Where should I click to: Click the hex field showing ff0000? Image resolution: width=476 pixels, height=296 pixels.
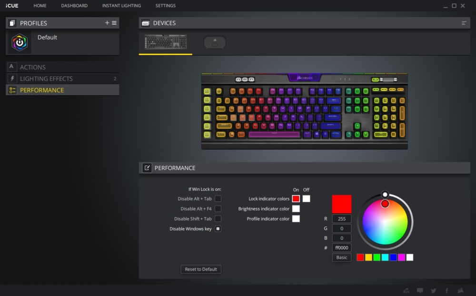[341, 248]
